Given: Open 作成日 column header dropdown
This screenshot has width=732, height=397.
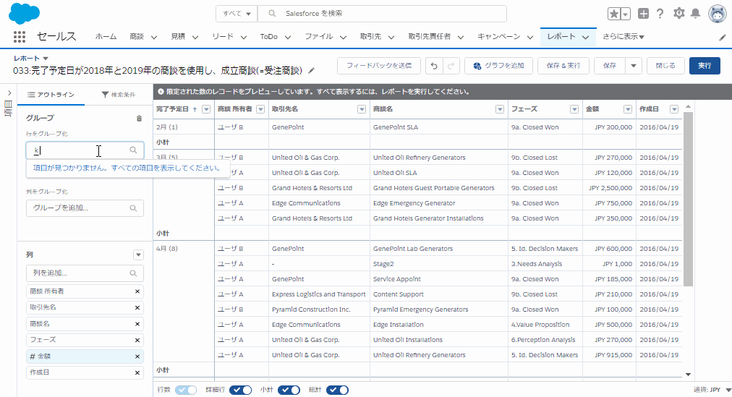Looking at the screenshot, I should pos(674,109).
